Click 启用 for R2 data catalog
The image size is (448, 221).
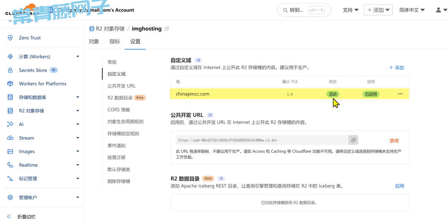click(x=399, y=186)
